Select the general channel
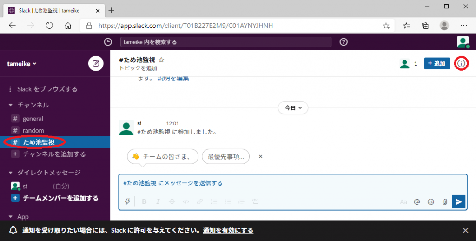The image size is (476, 241). click(x=33, y=119)
